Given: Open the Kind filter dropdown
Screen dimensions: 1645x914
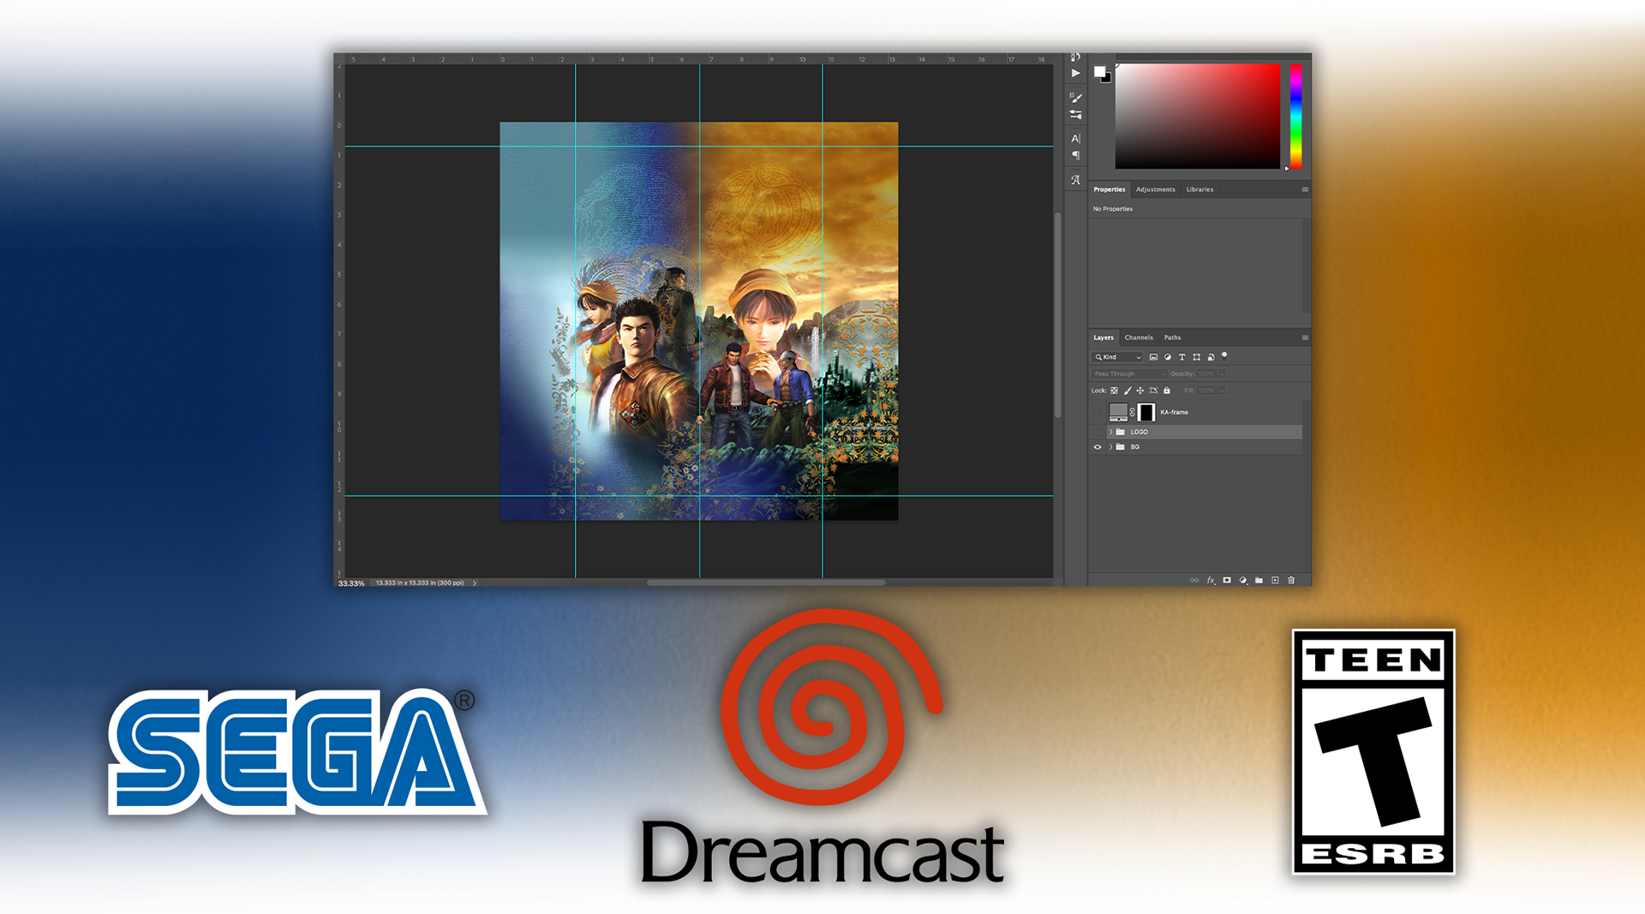Looking at the screenshot, I should [x=1117, y=357].
